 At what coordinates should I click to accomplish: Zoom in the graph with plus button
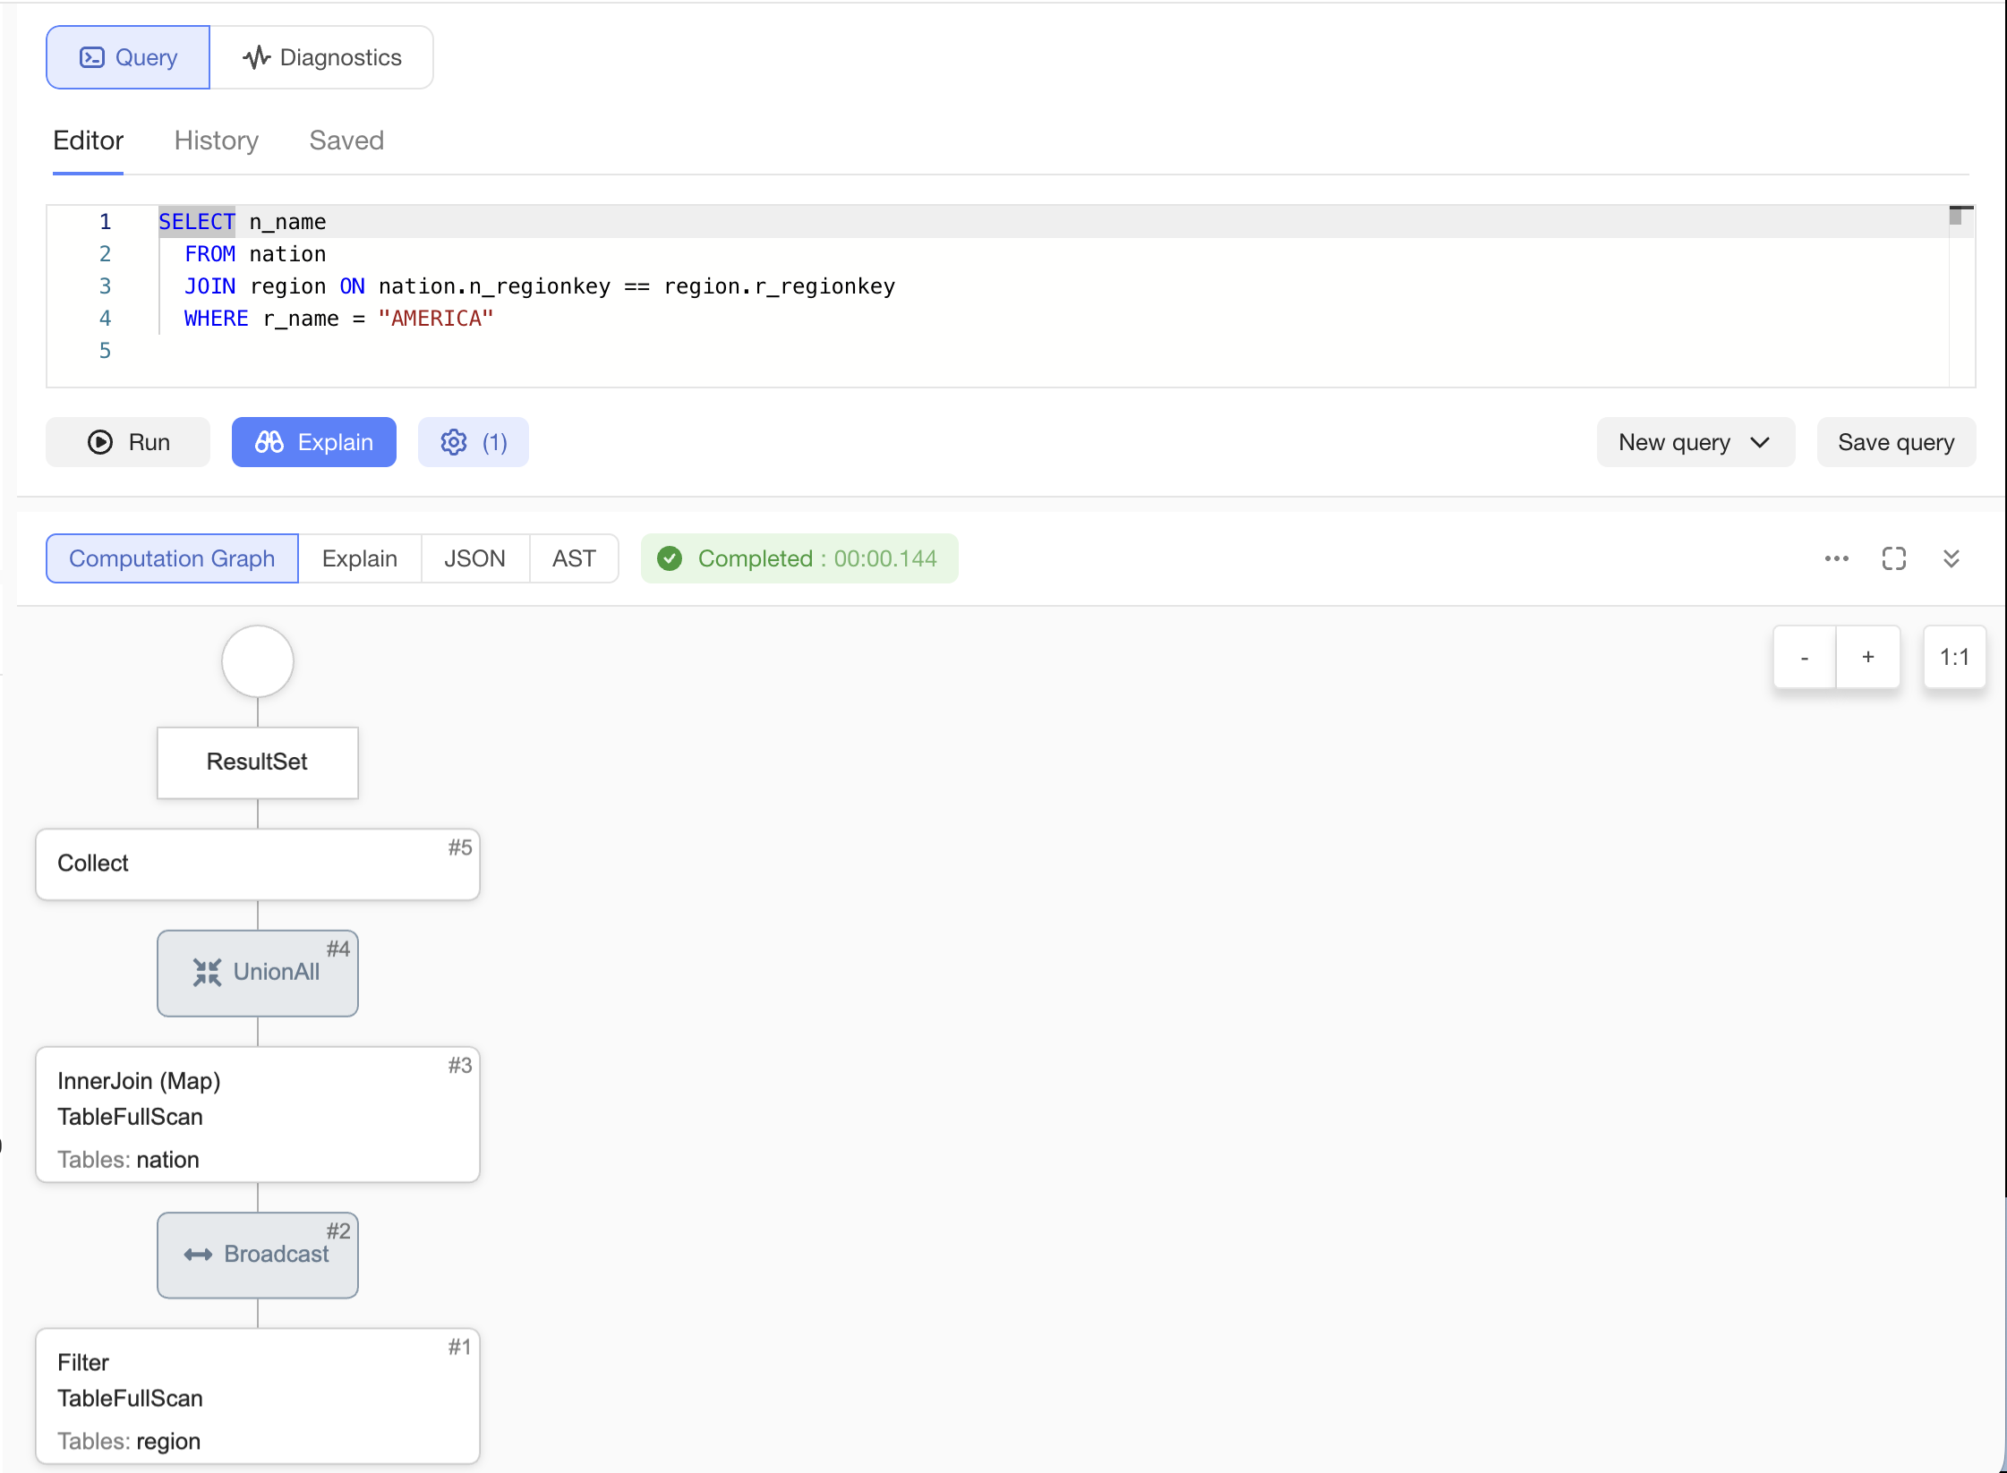1868,657
